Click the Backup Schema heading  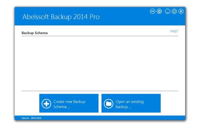point(34,33)
